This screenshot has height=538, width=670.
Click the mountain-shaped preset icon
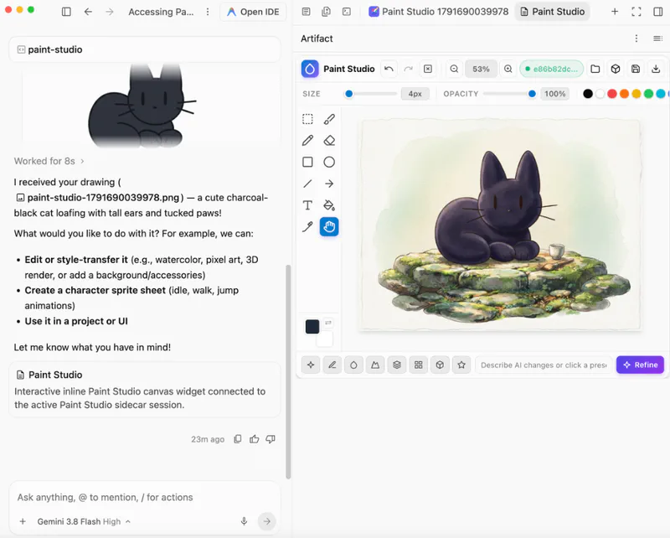pos(375,365)
